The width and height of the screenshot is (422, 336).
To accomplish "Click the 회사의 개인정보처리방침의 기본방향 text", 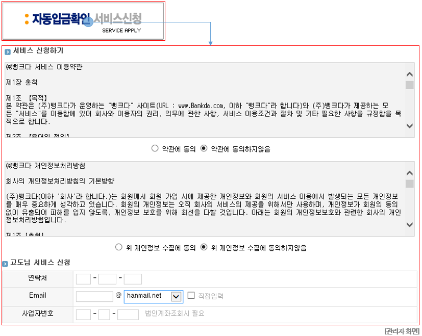I will tap(60, 181).
